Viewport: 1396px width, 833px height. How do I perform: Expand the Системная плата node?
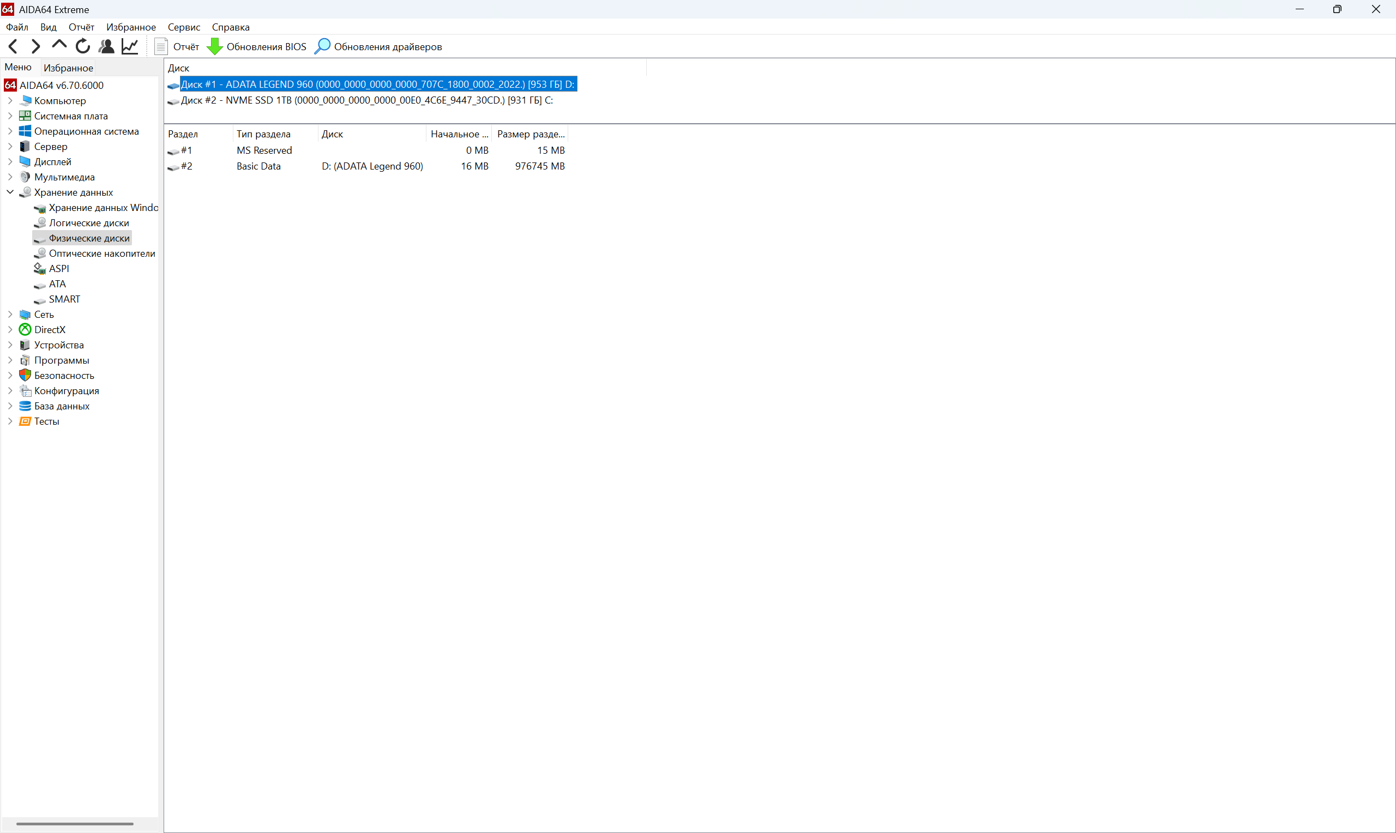click(x=10, y=116)
